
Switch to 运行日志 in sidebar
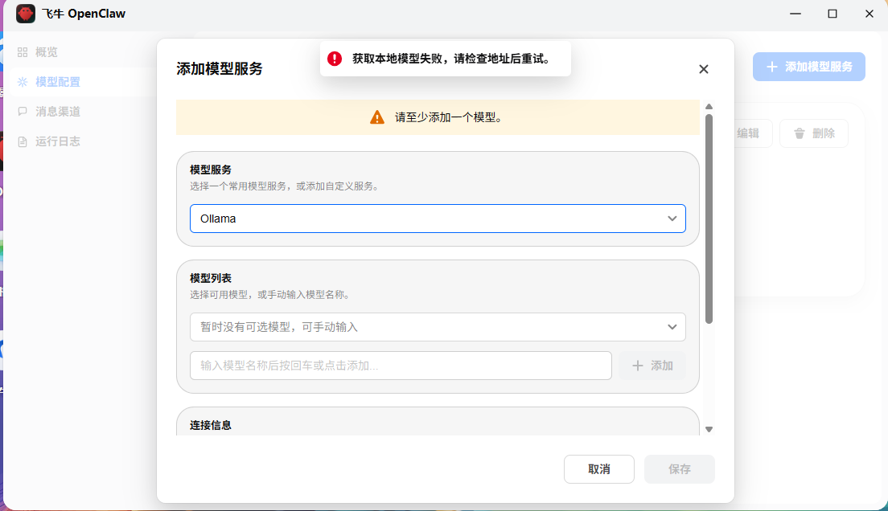point(57,141)
